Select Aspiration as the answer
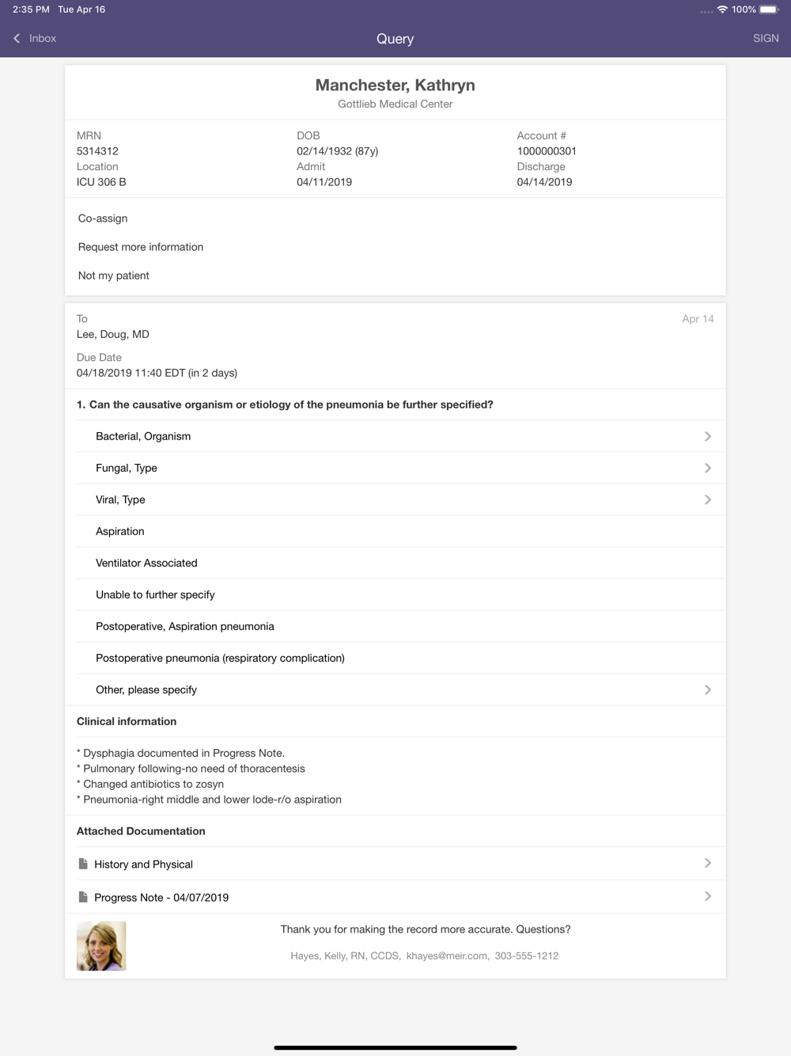 pos(120,531)
